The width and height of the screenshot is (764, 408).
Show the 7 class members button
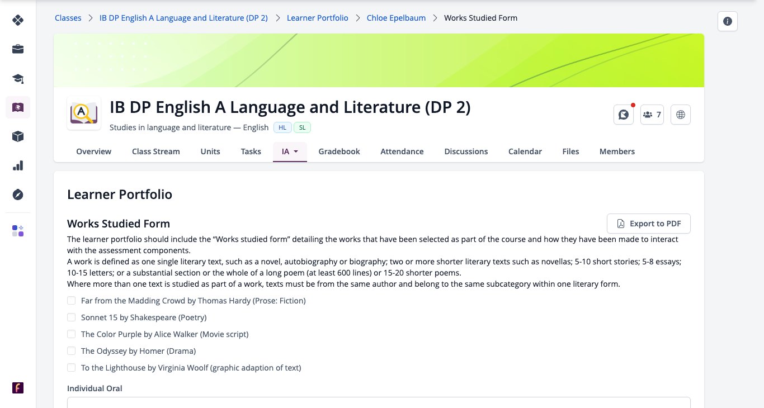652,115
